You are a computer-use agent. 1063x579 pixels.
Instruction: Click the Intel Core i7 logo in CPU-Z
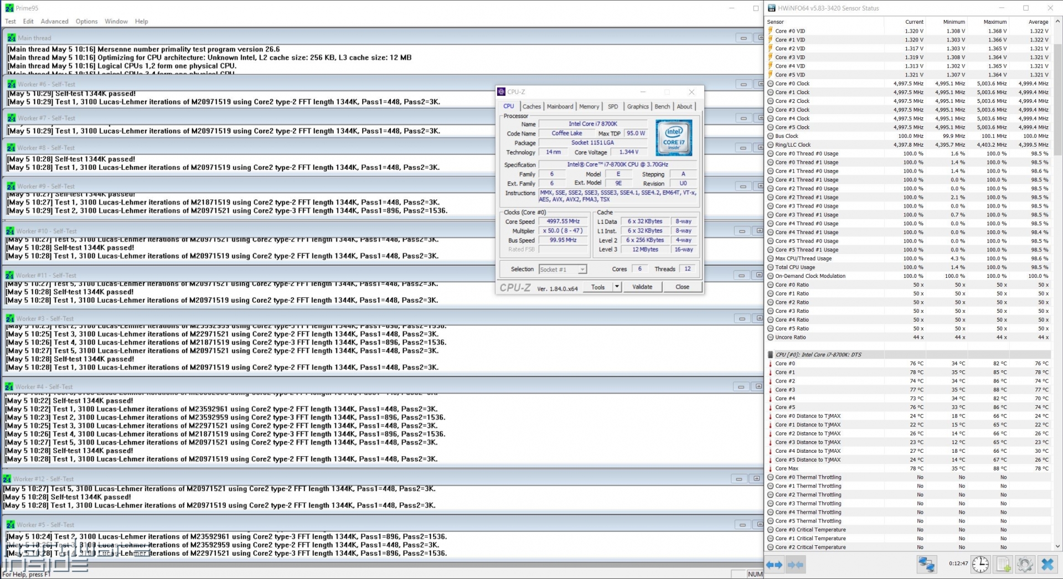(x=674, y=138)
